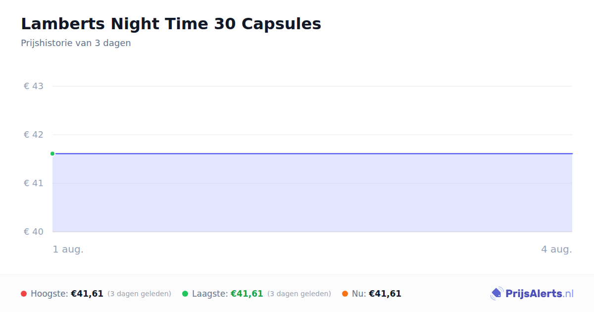Click the green data point on chart line
The height and width of the screenshot is (312, 594).
tap(52, 154)
